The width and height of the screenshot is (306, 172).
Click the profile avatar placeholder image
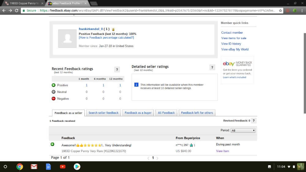(67, 39)
